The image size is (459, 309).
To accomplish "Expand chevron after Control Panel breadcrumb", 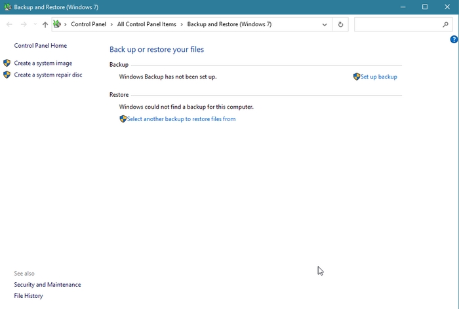I will [x=112, y=24].
